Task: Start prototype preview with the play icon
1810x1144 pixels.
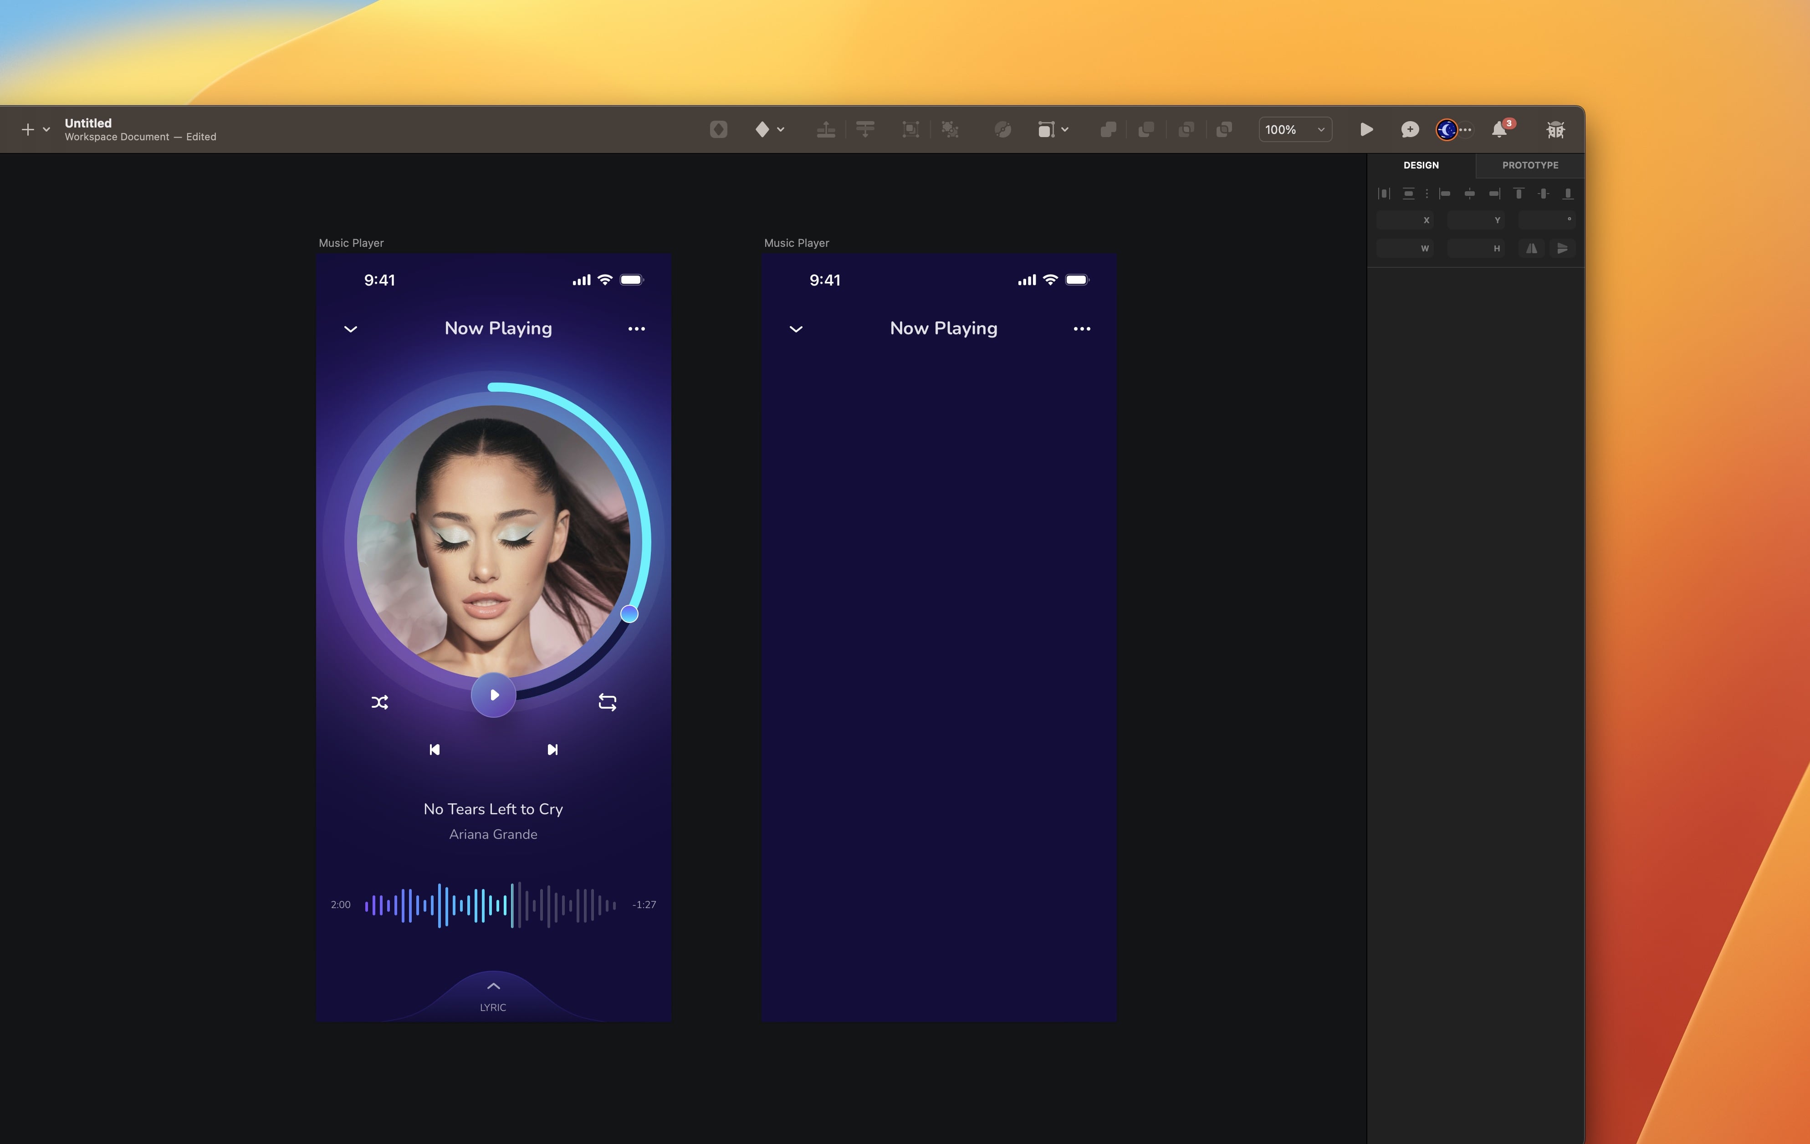Action: 1366,129
